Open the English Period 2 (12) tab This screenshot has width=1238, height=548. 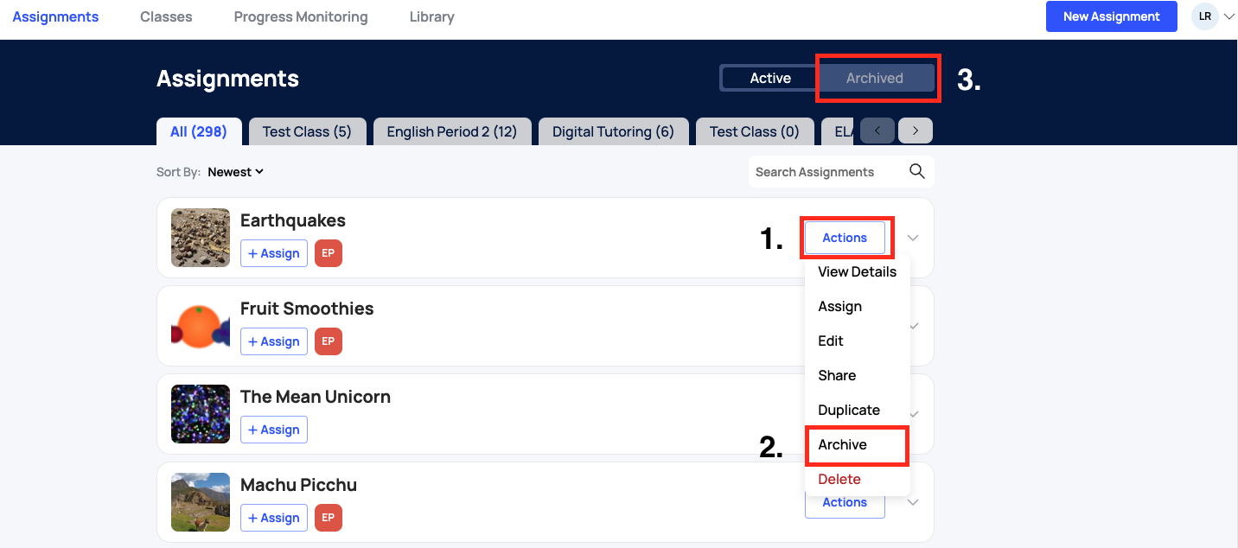coord(452,131)
